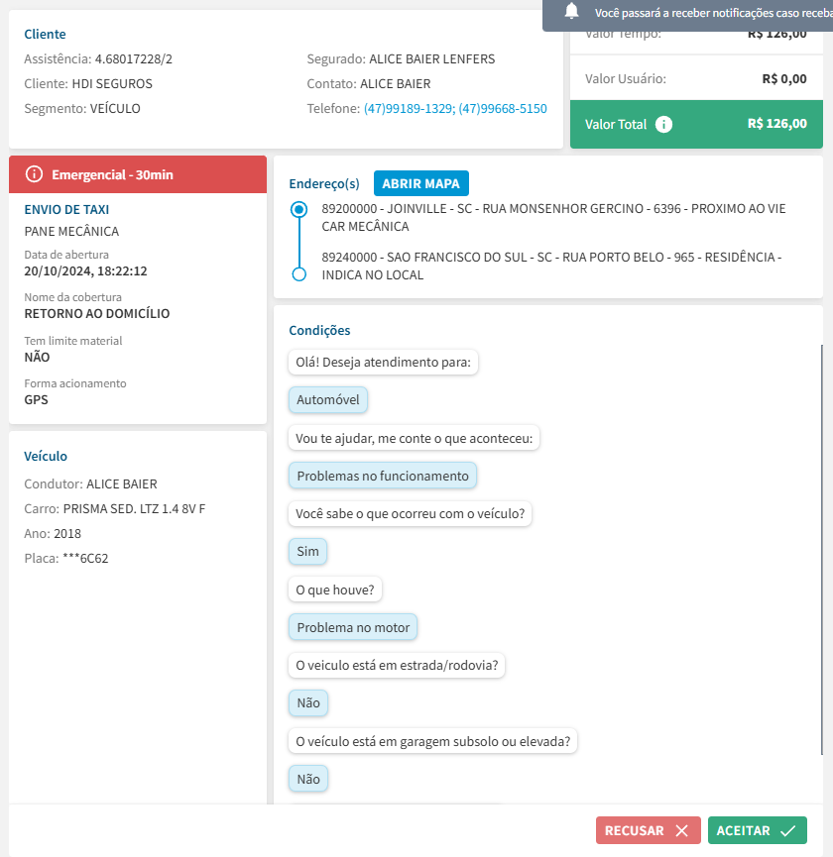Click the 'Problemas no funcionamento' answer chip
833x857 pixels.
pyautogui.click(x=383, y=476)
